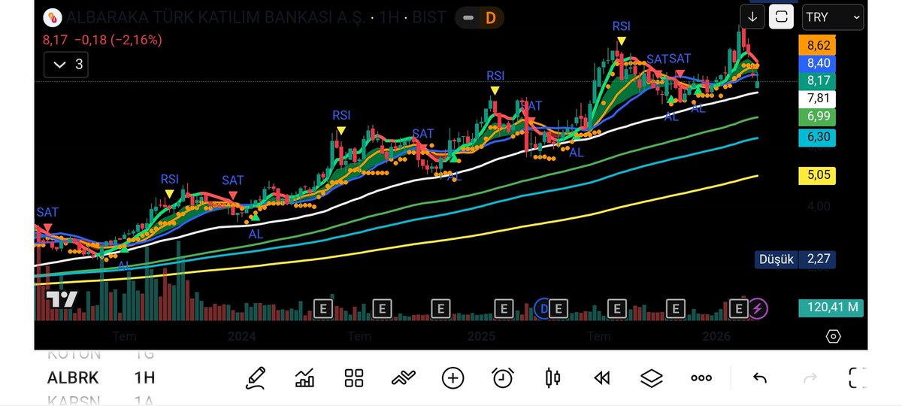
Task: Expand the indicator legend showing 3
Action: (x=66, y=65)
